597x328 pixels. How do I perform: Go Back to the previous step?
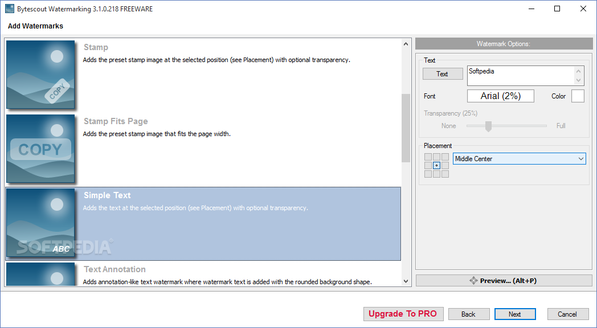tap(469, 314)
